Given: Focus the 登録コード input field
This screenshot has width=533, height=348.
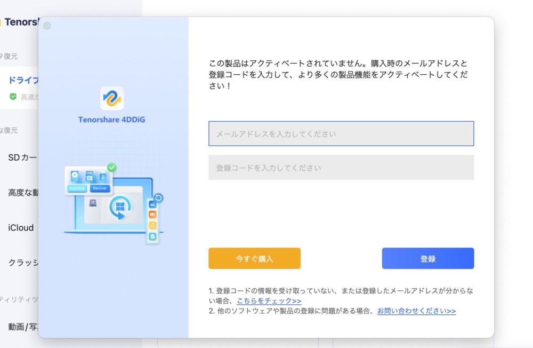Looking at the screenshot, I should [x=341, y=168].
